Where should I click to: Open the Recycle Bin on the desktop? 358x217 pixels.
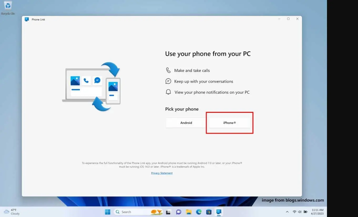coord(8,8)
